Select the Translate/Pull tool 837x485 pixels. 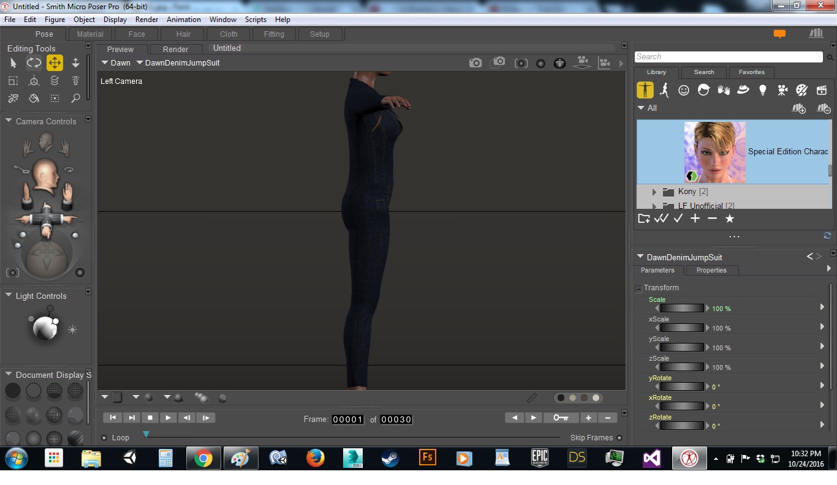55,63
